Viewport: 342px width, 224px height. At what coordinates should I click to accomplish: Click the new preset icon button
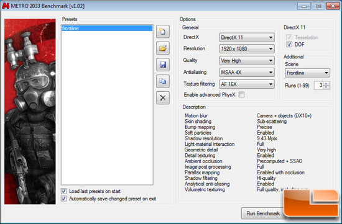coord(163,32)
